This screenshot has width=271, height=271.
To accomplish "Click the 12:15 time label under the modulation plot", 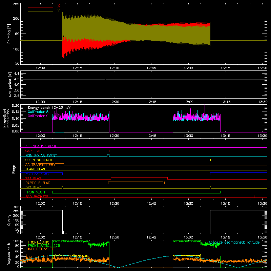I will 77,136.
